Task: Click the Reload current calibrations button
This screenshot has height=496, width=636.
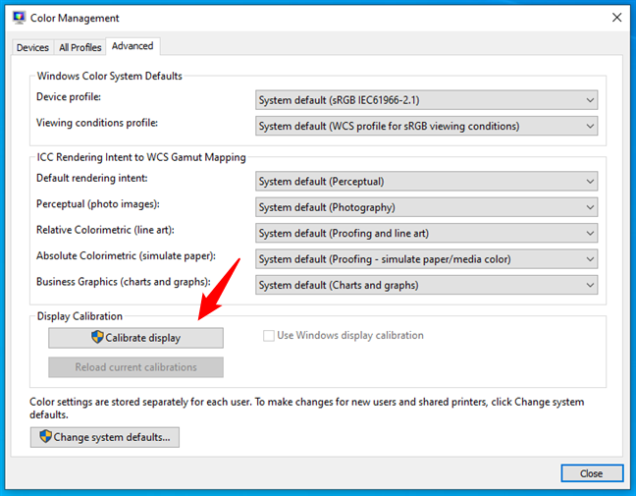Action: point(135,367)
